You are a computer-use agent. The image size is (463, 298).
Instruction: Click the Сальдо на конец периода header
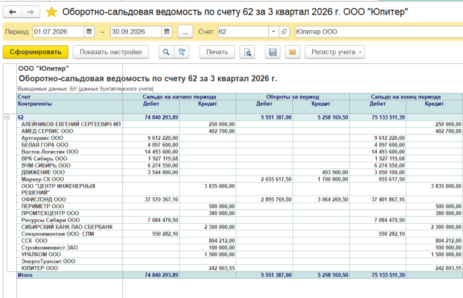406,97
